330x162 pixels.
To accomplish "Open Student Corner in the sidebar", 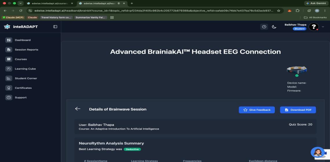I will (x=26, y=78).
